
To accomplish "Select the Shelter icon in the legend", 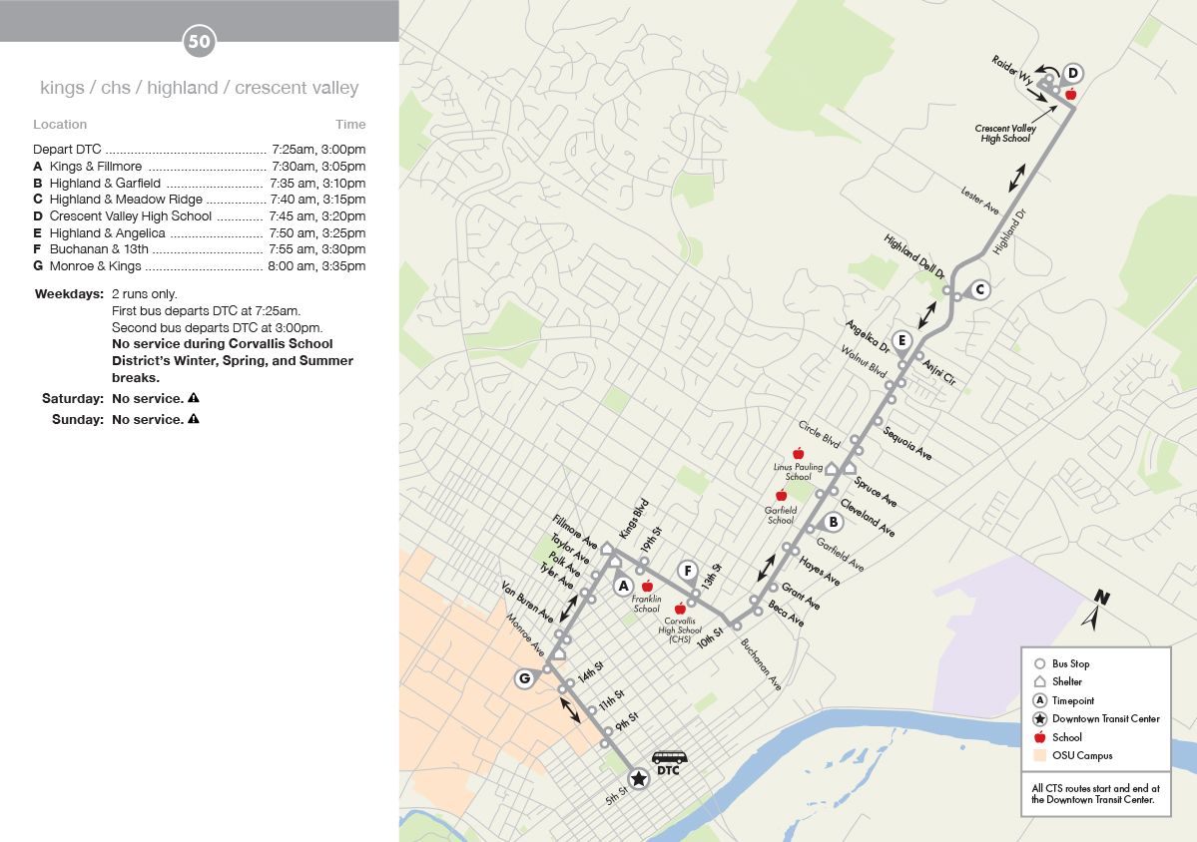I will tap(1039, 681).
